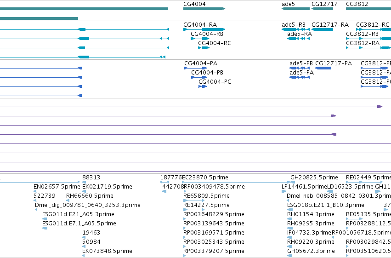
Task: Click the blue bar under CG12717-PA
Action: pos(323,68)
